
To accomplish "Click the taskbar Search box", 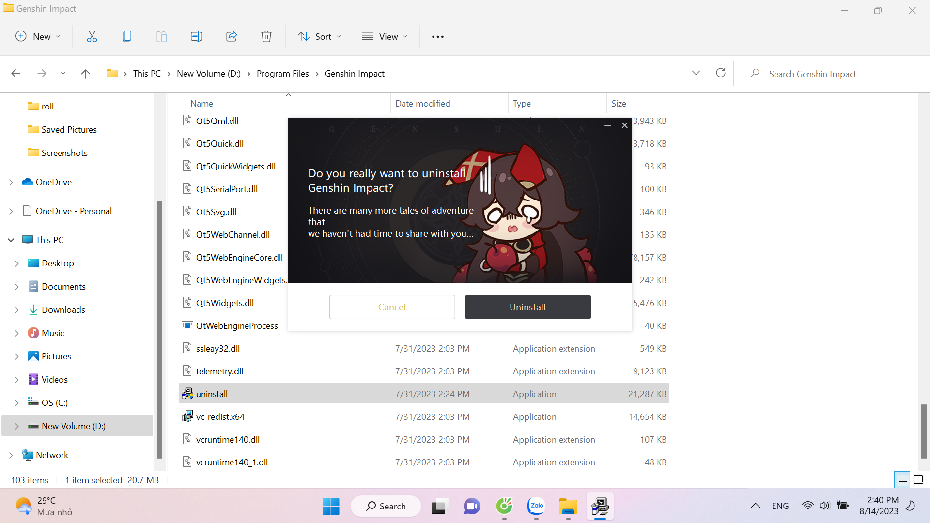I will [386, 506].
